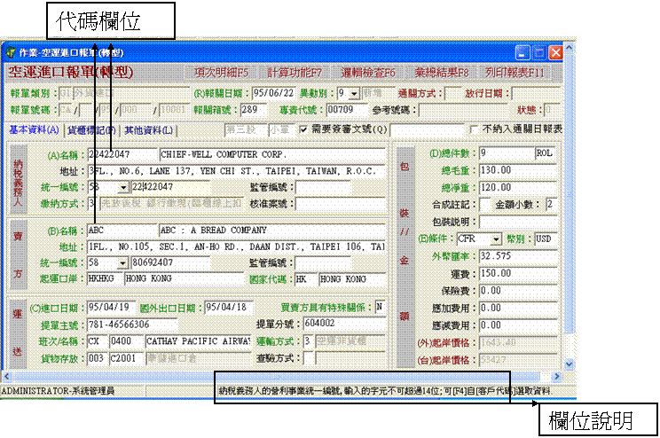Click (D)總件數 field 9
Screen dimensions: 660x438
tap(507, 153)
